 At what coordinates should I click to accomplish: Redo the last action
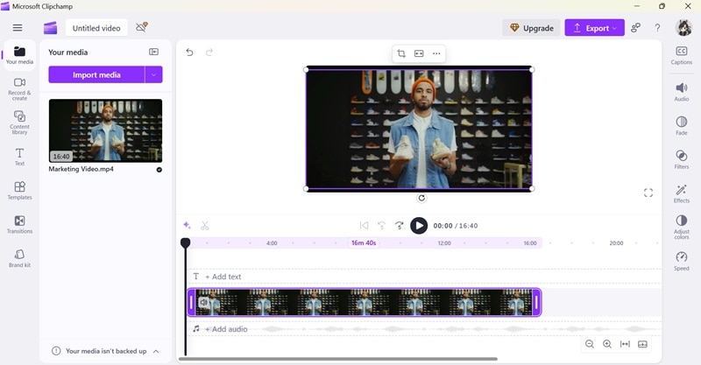pyautogui.click(x=209, y=53)
